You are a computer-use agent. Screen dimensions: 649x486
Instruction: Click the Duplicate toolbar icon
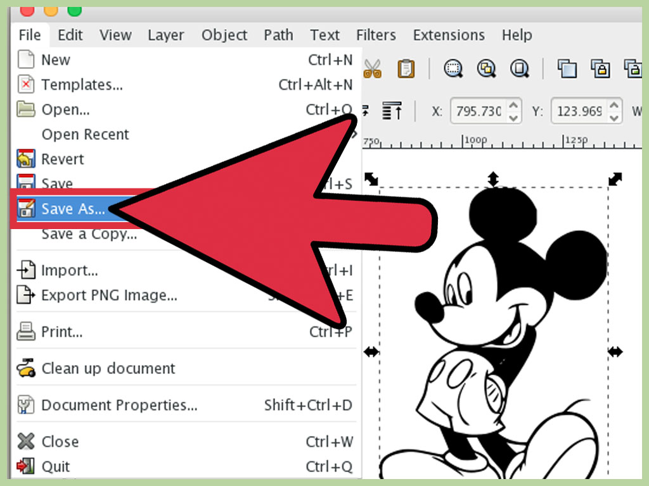click(x=567, y=68)
